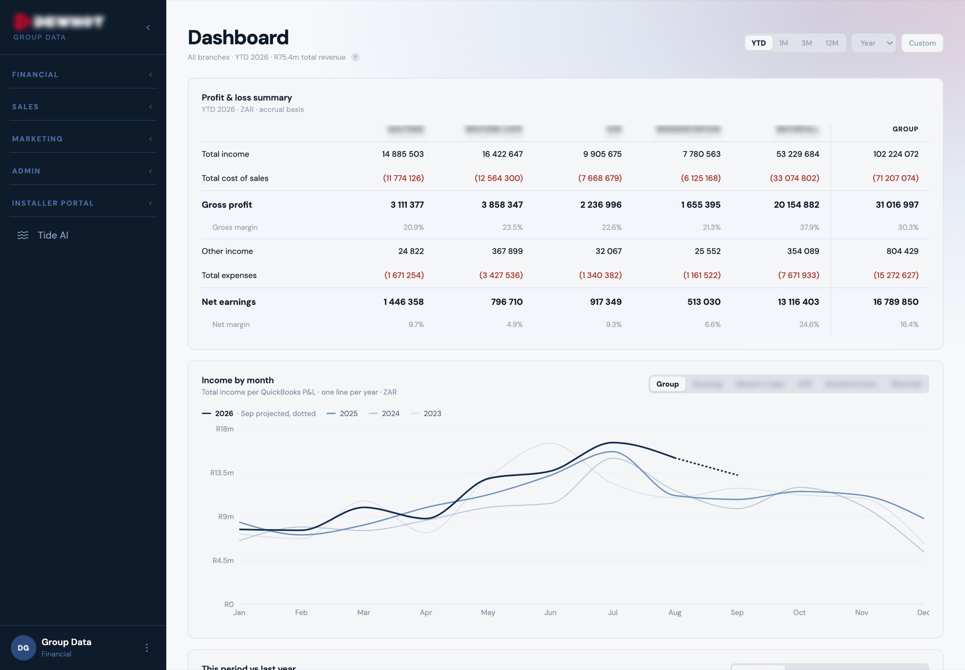Select the Group tab in Income by month
The image size is (965, 670).
[x=667, y=384]
